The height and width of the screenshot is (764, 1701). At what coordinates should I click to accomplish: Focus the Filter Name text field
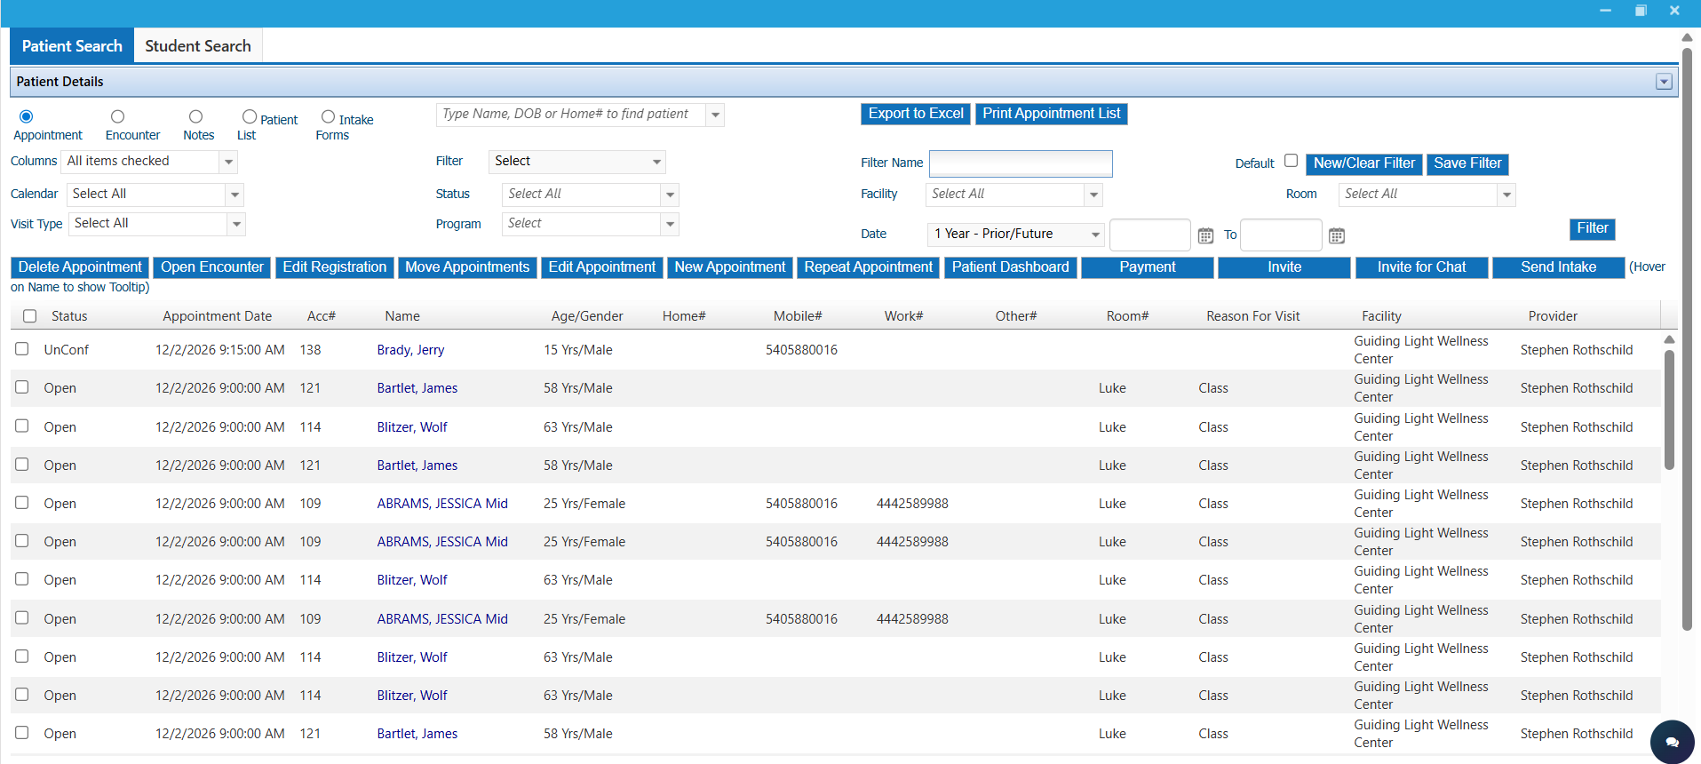pos(1020,163)
